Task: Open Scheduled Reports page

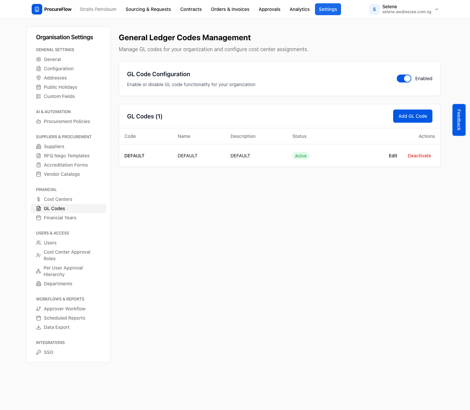Action: (x=69, y=318)
